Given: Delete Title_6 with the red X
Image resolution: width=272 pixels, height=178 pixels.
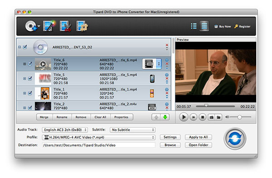Looking at the screenshot, I should point(167,64).
